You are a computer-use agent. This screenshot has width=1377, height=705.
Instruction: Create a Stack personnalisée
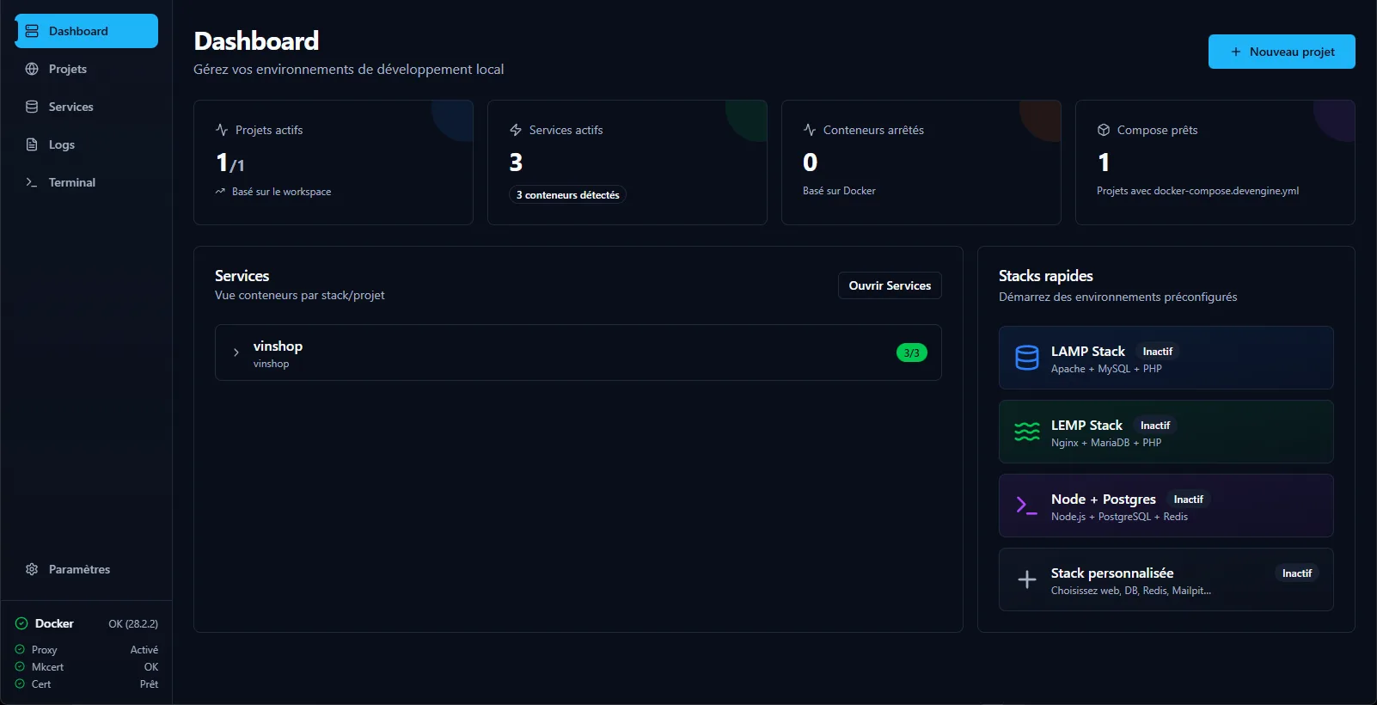(x=1166, y=579)
